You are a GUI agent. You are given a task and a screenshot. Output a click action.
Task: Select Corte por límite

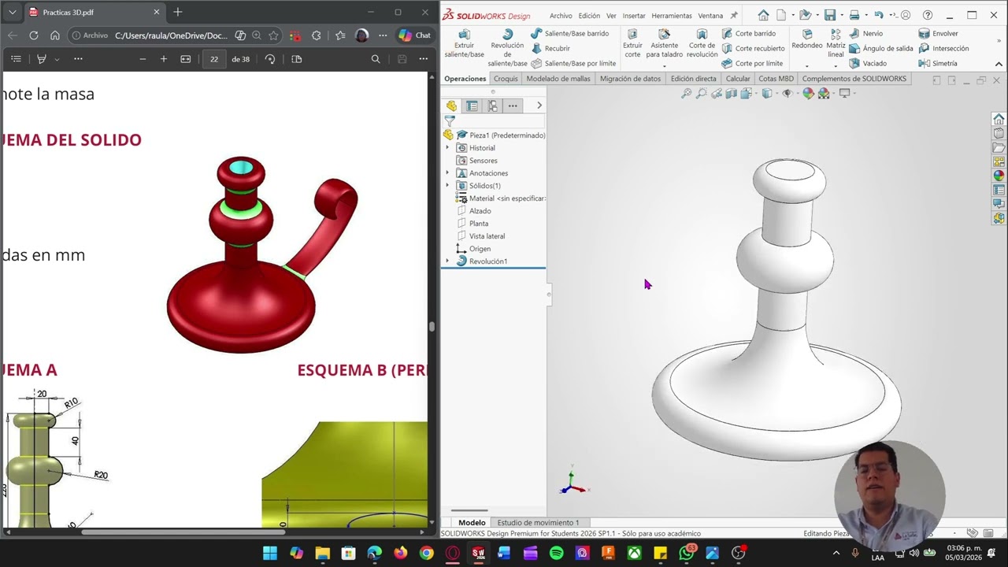752,64
